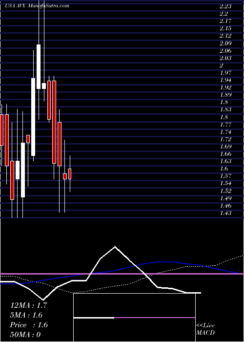Select the 5MA : 1.6 readout
The height and width of the screenshot is (342, 244).
click(x=26, y=315)
